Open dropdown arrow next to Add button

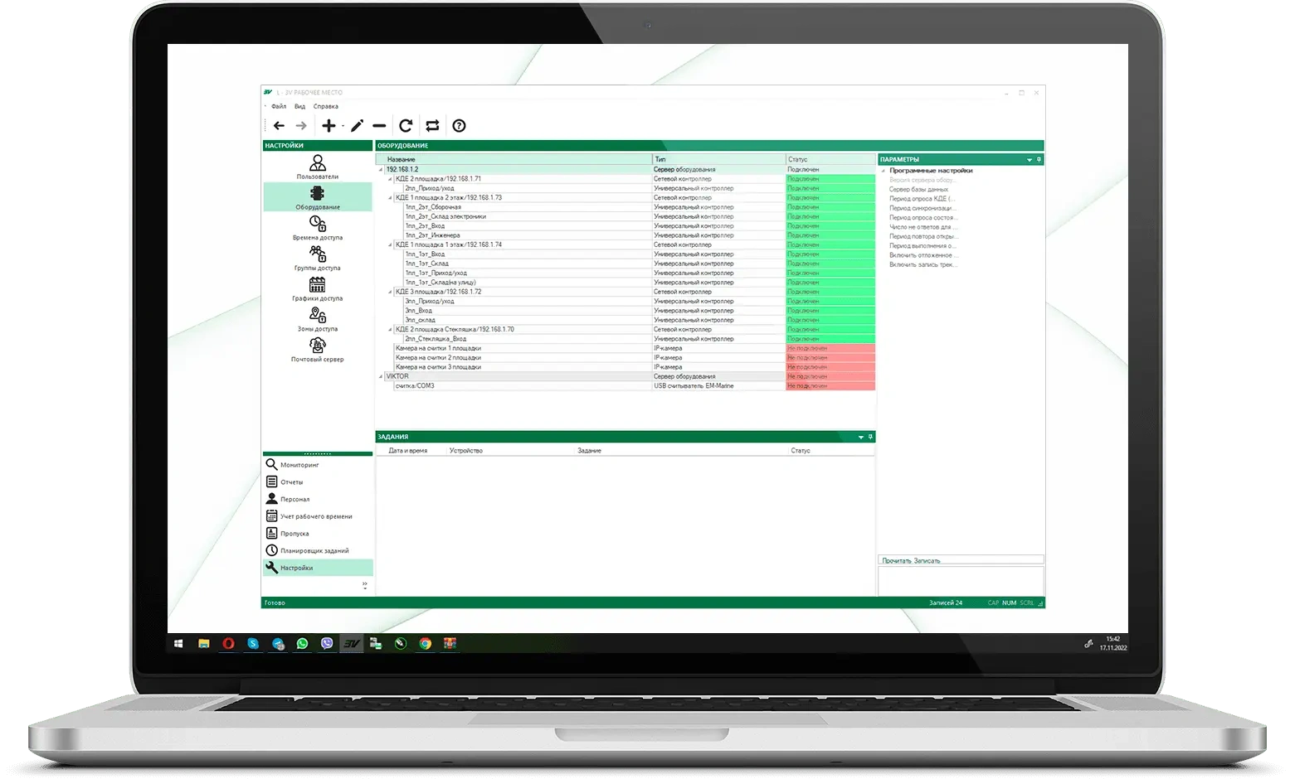(343, 127)
